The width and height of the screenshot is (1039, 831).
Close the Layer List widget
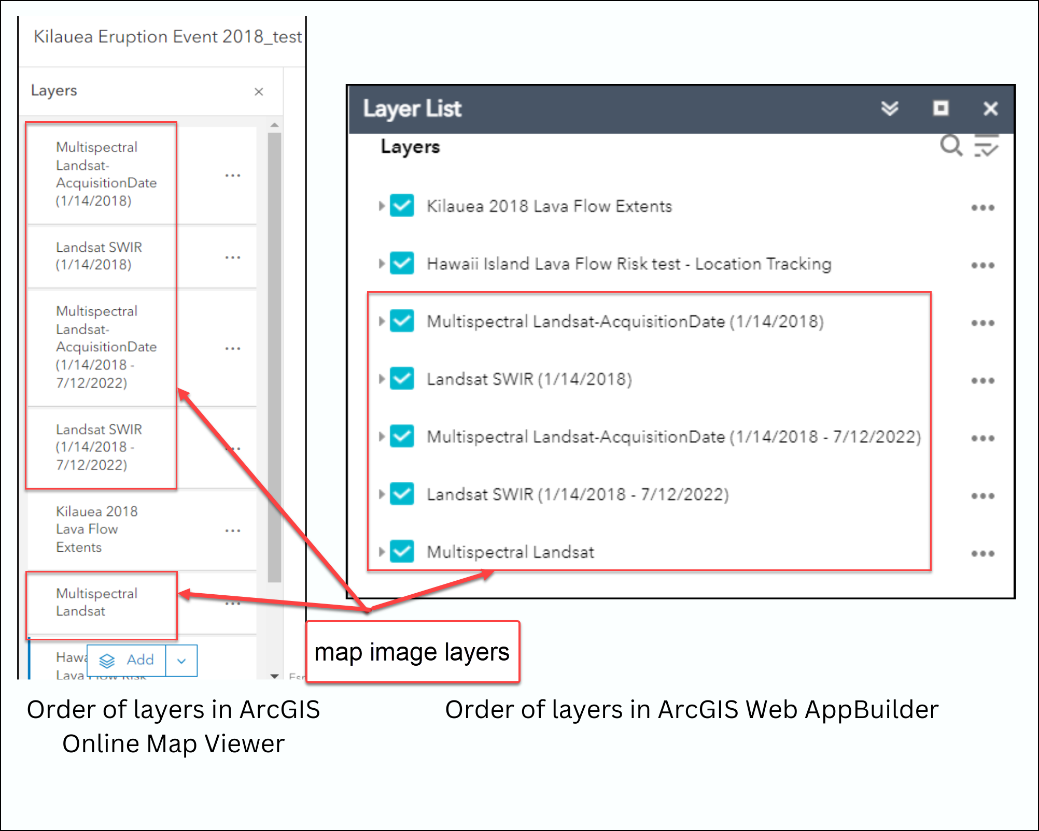coord(990,109)
